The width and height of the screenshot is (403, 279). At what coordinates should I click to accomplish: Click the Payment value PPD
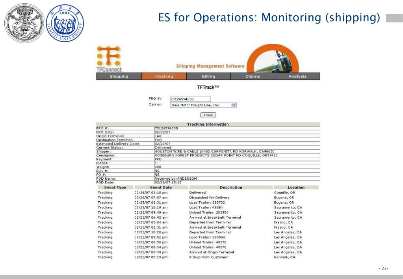coord(158,159)
